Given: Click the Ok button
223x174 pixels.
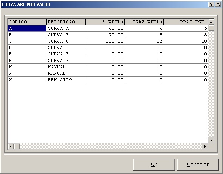Looking at the screenshot, I should coord(154,165).
